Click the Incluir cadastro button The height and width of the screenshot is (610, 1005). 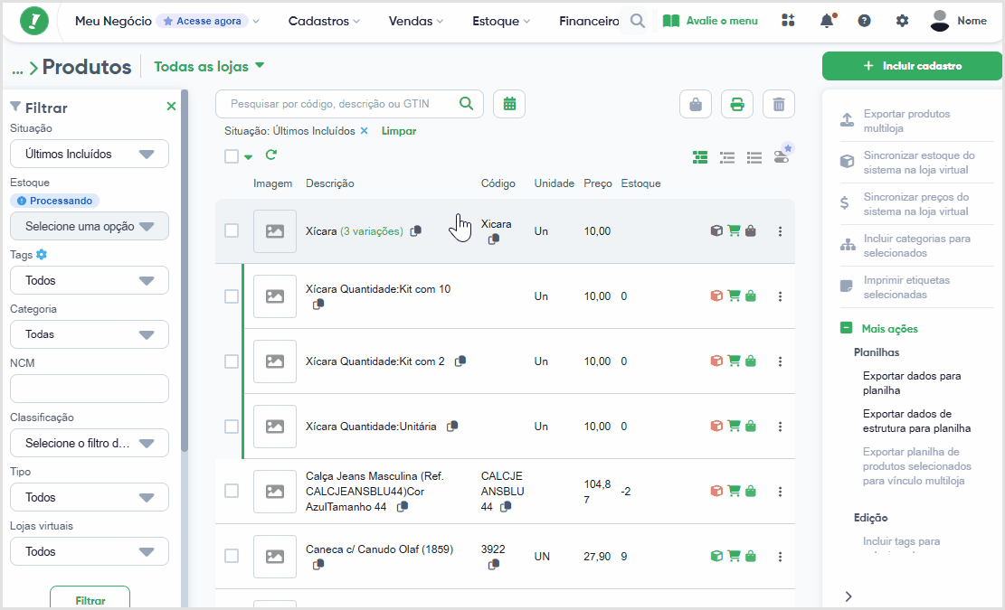click(912, 66)
